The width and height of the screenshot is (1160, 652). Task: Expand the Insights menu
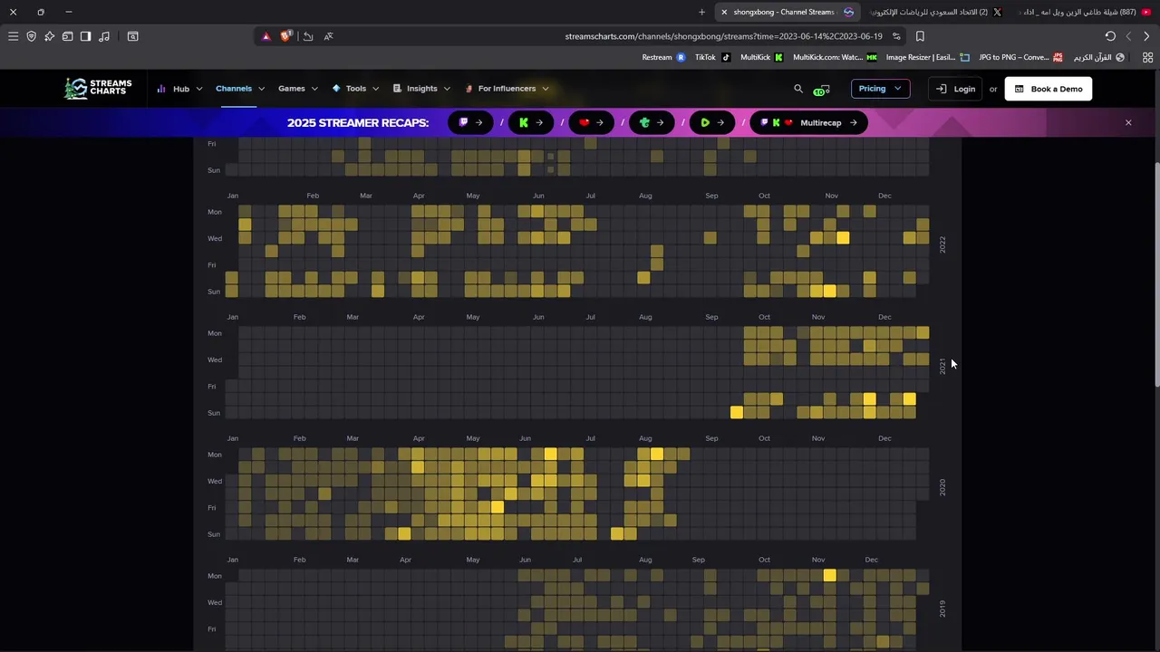click(x=421, y=89)
